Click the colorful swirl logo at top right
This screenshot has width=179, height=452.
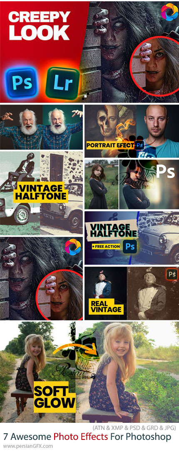tap(170, 11)
